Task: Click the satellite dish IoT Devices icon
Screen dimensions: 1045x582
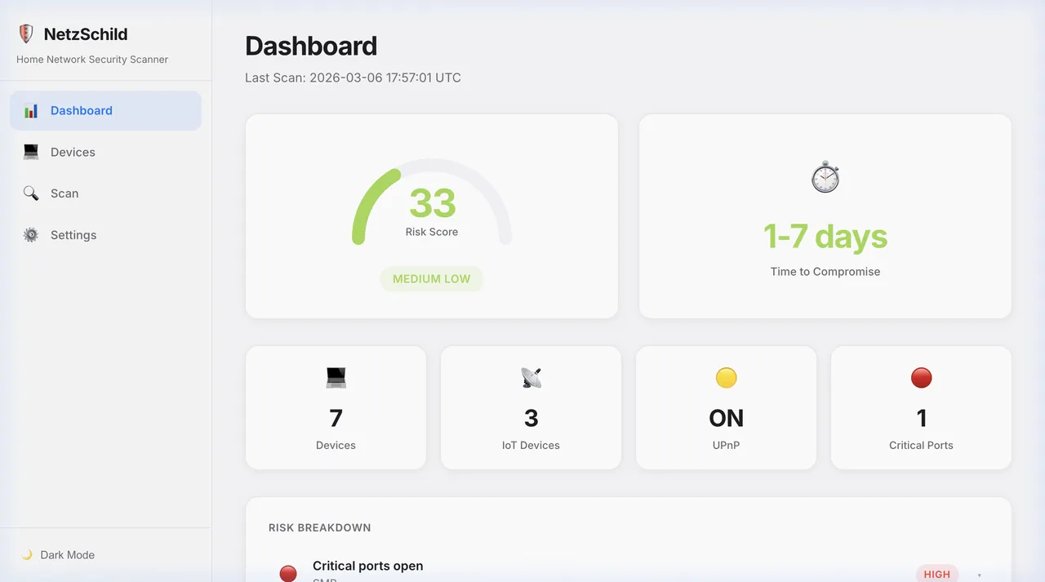Action: click(531, 377)
